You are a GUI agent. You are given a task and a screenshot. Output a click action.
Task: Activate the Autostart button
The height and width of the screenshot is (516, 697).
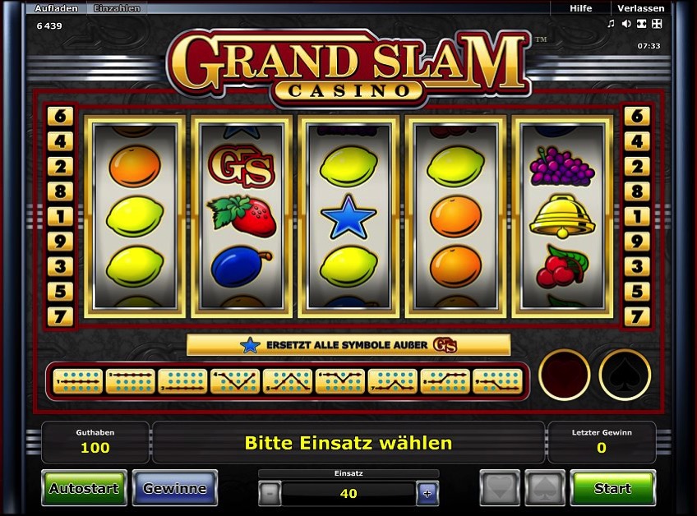(84, 488)
